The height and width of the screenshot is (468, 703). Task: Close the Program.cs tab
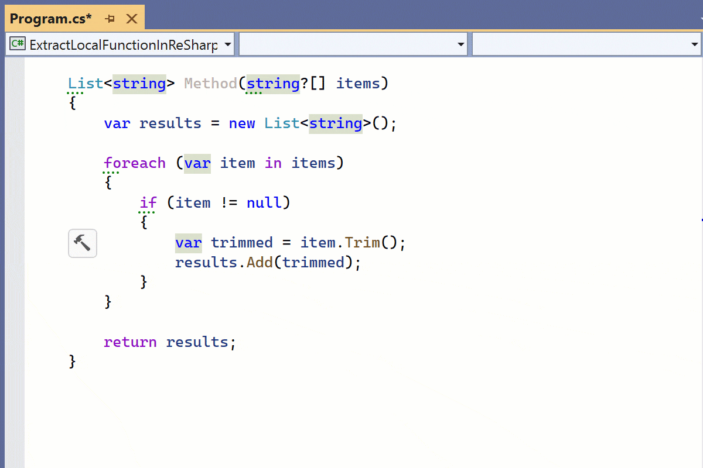click(132, 19)
